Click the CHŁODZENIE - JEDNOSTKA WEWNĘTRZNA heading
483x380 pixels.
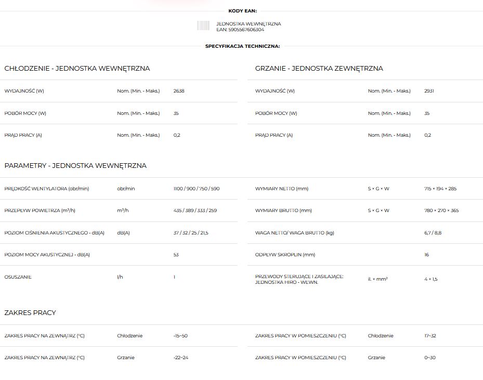[77, 69]
